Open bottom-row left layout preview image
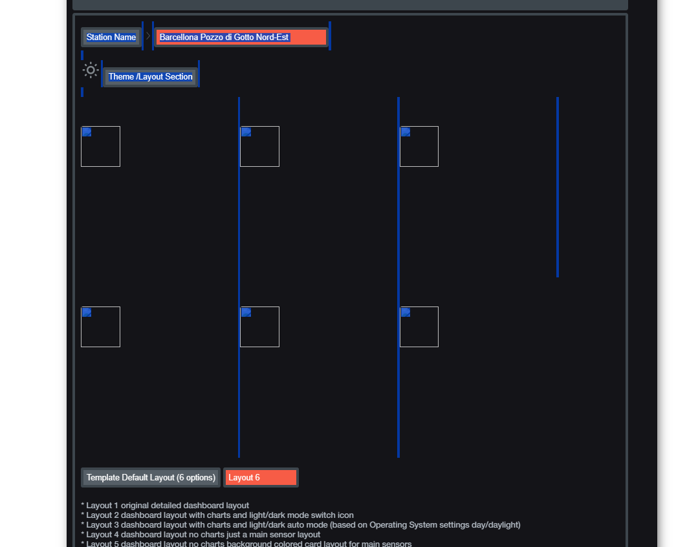The width and height of the screenshot is (687, 547). tap(101, 327)
